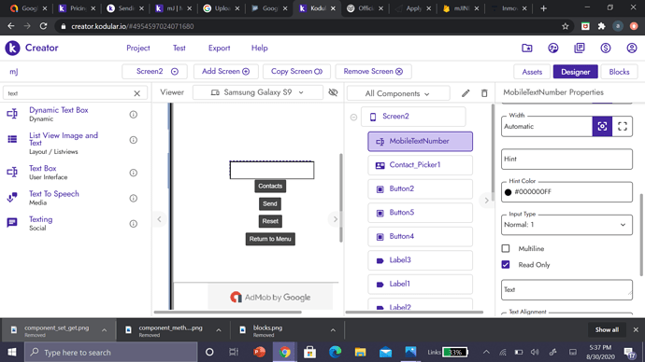Set width to automatic icon
The height and width of the screenshot is (362, 645).
coord(602,126)
